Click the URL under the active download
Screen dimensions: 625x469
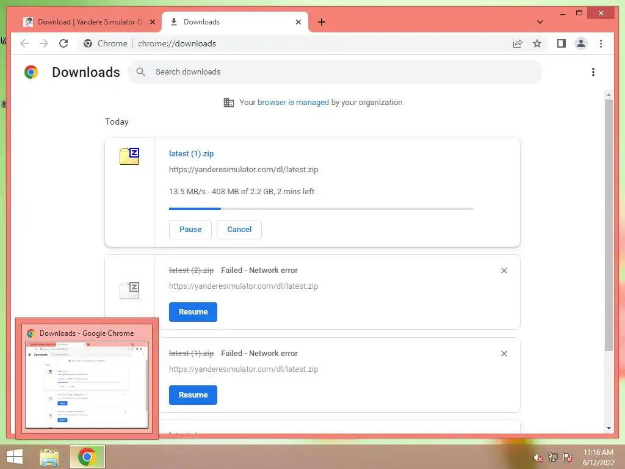pyautogui.click(x=244, y=170)
